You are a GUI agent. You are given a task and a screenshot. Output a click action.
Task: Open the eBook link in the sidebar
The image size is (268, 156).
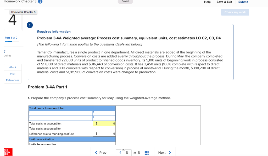coord(12,67)
